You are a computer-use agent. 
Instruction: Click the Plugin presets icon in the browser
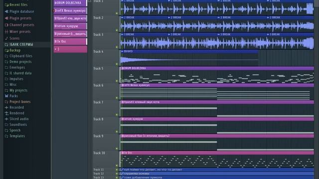tap(6, 18)
